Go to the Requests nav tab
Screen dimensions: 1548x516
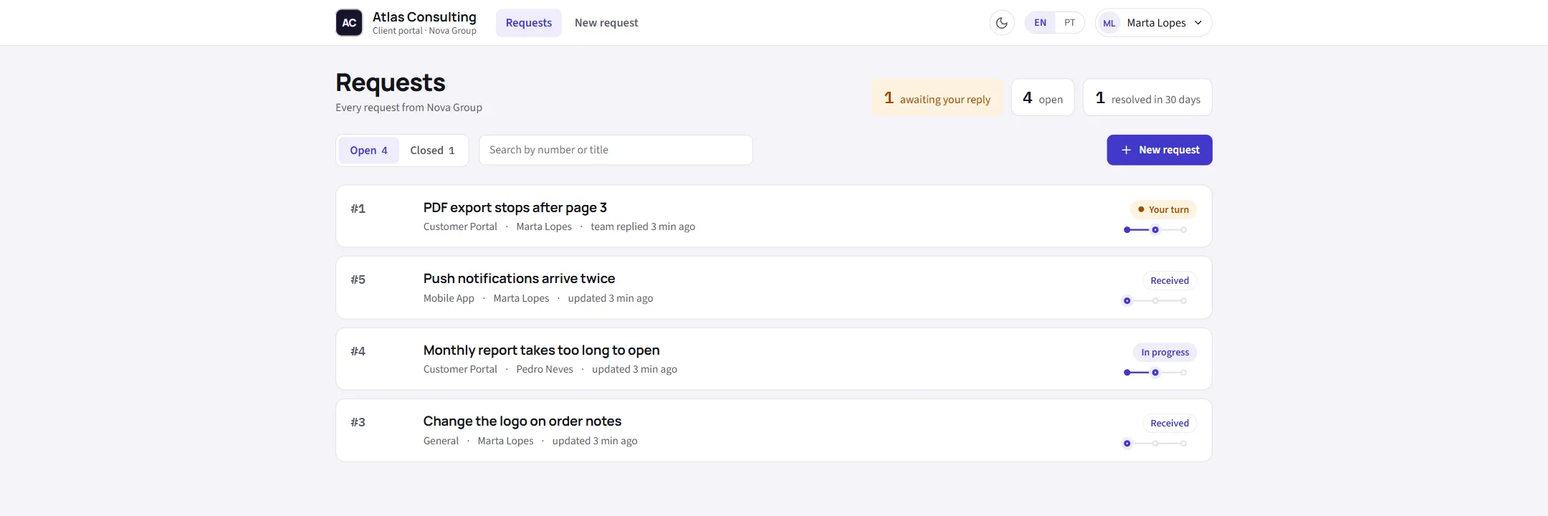coord(529,23)
